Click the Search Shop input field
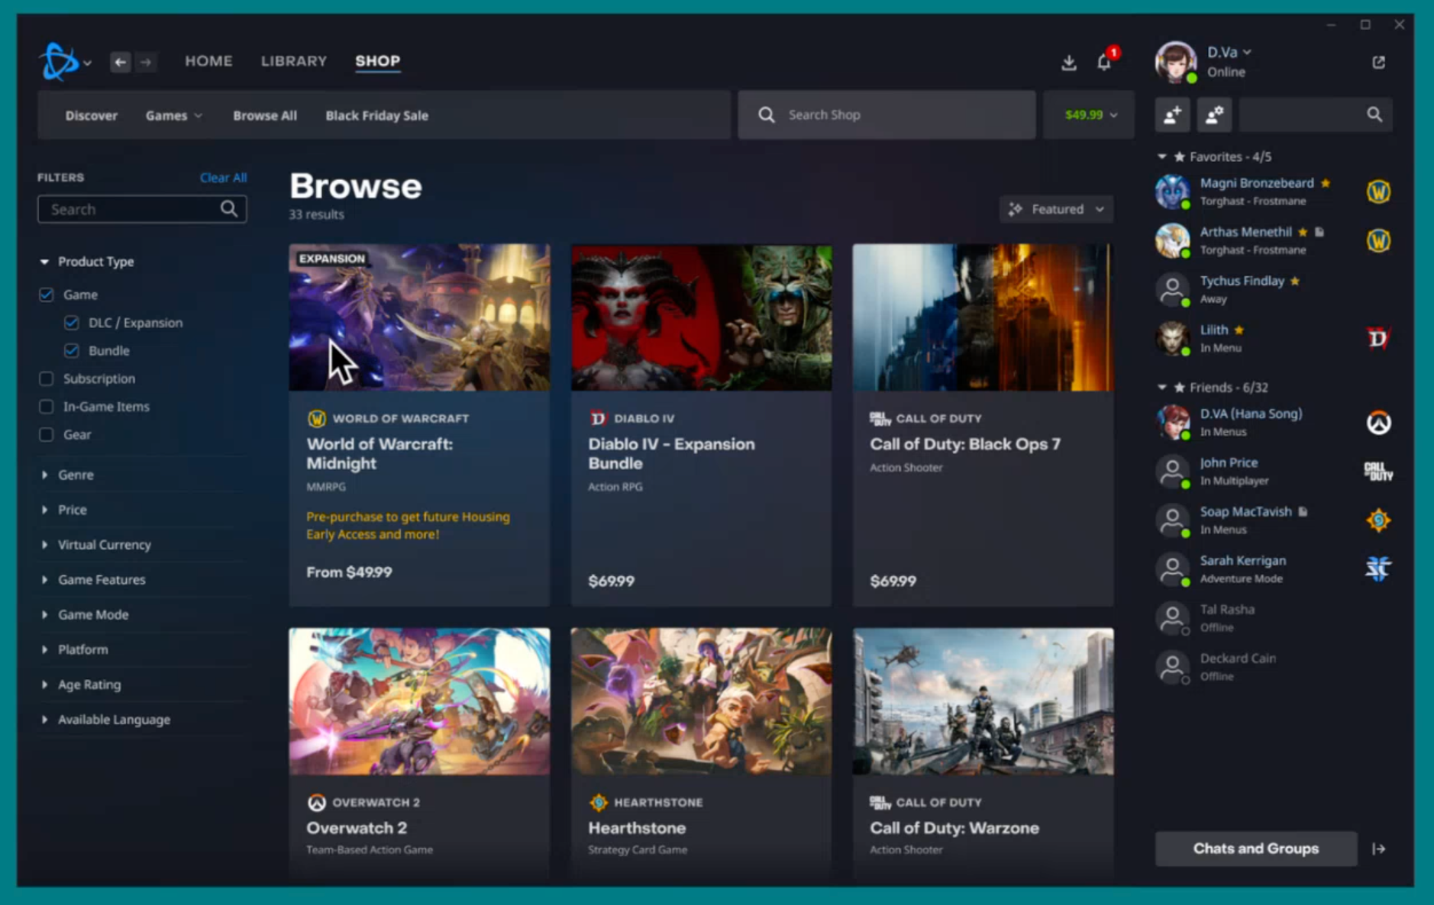 click(887, 115)
